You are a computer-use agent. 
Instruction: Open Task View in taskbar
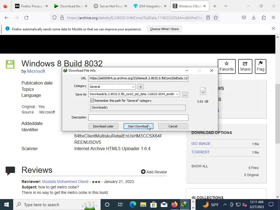click(120, 205)
